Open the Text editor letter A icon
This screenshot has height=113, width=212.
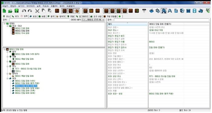tap(170, 11)
